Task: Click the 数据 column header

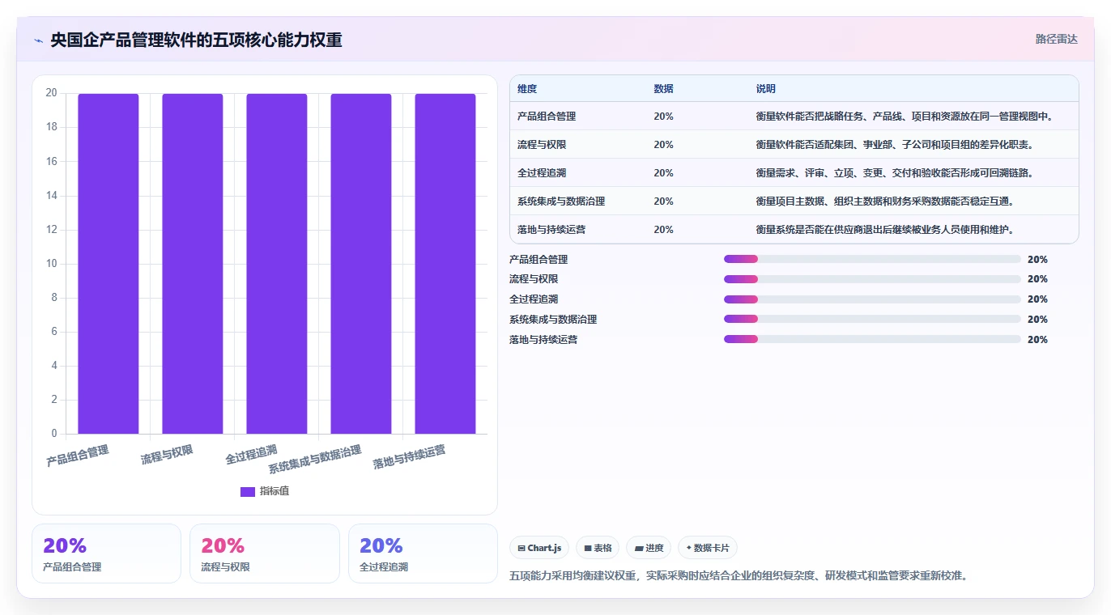Action: pos(663,89)
